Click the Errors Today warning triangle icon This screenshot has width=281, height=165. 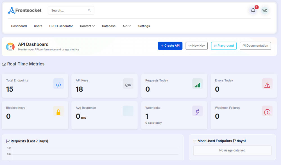267,85
